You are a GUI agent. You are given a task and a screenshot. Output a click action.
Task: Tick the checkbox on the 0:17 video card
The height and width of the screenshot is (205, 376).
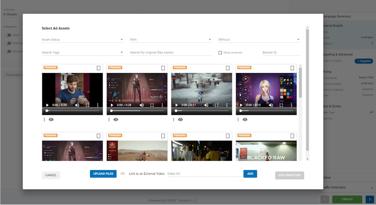pos(228,68)
